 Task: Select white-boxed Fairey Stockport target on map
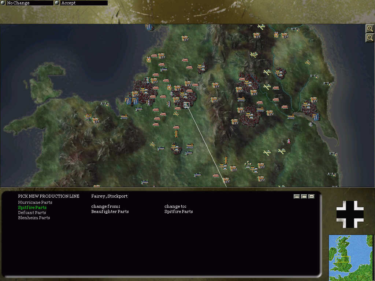point(186,105)
